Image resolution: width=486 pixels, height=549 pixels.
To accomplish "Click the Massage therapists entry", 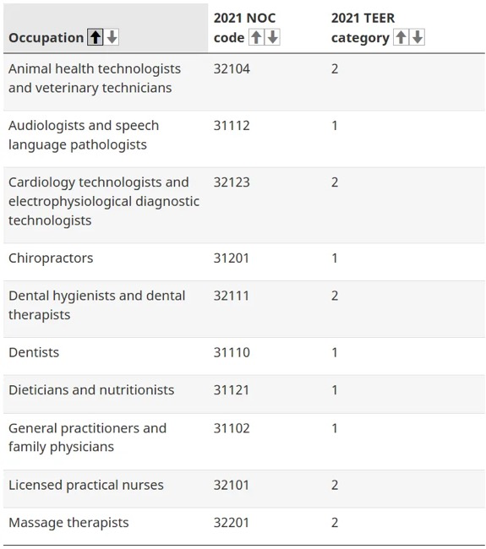I will [68, 523].
